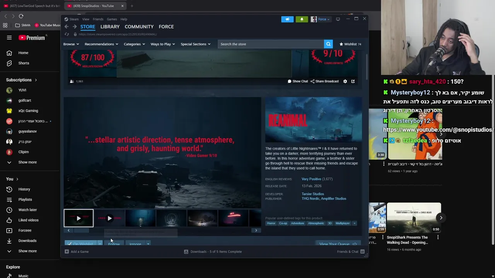Open the View menu
The height and width of the screenshot is (278, 495).
(x=85, y=19)
